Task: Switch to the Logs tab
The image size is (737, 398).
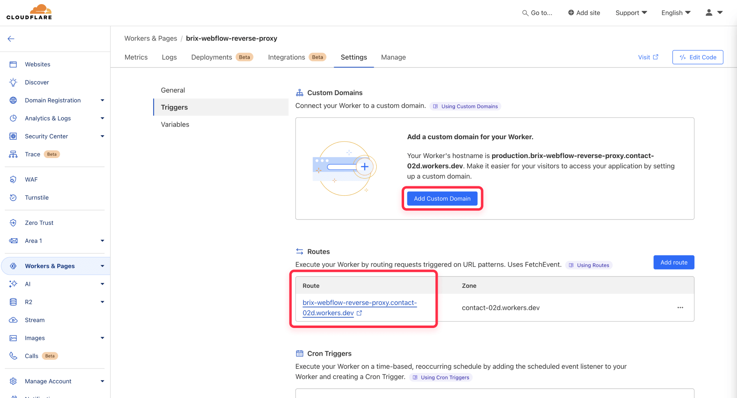Action: click(169, 57)
